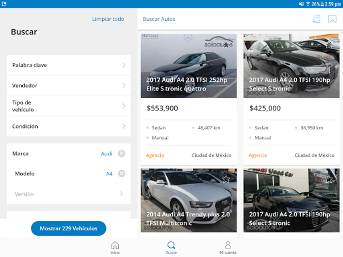The width and height of the screenshot is (343, 257).
Task: Select the Buscar magnifier tab
Action: click(171, 248)
